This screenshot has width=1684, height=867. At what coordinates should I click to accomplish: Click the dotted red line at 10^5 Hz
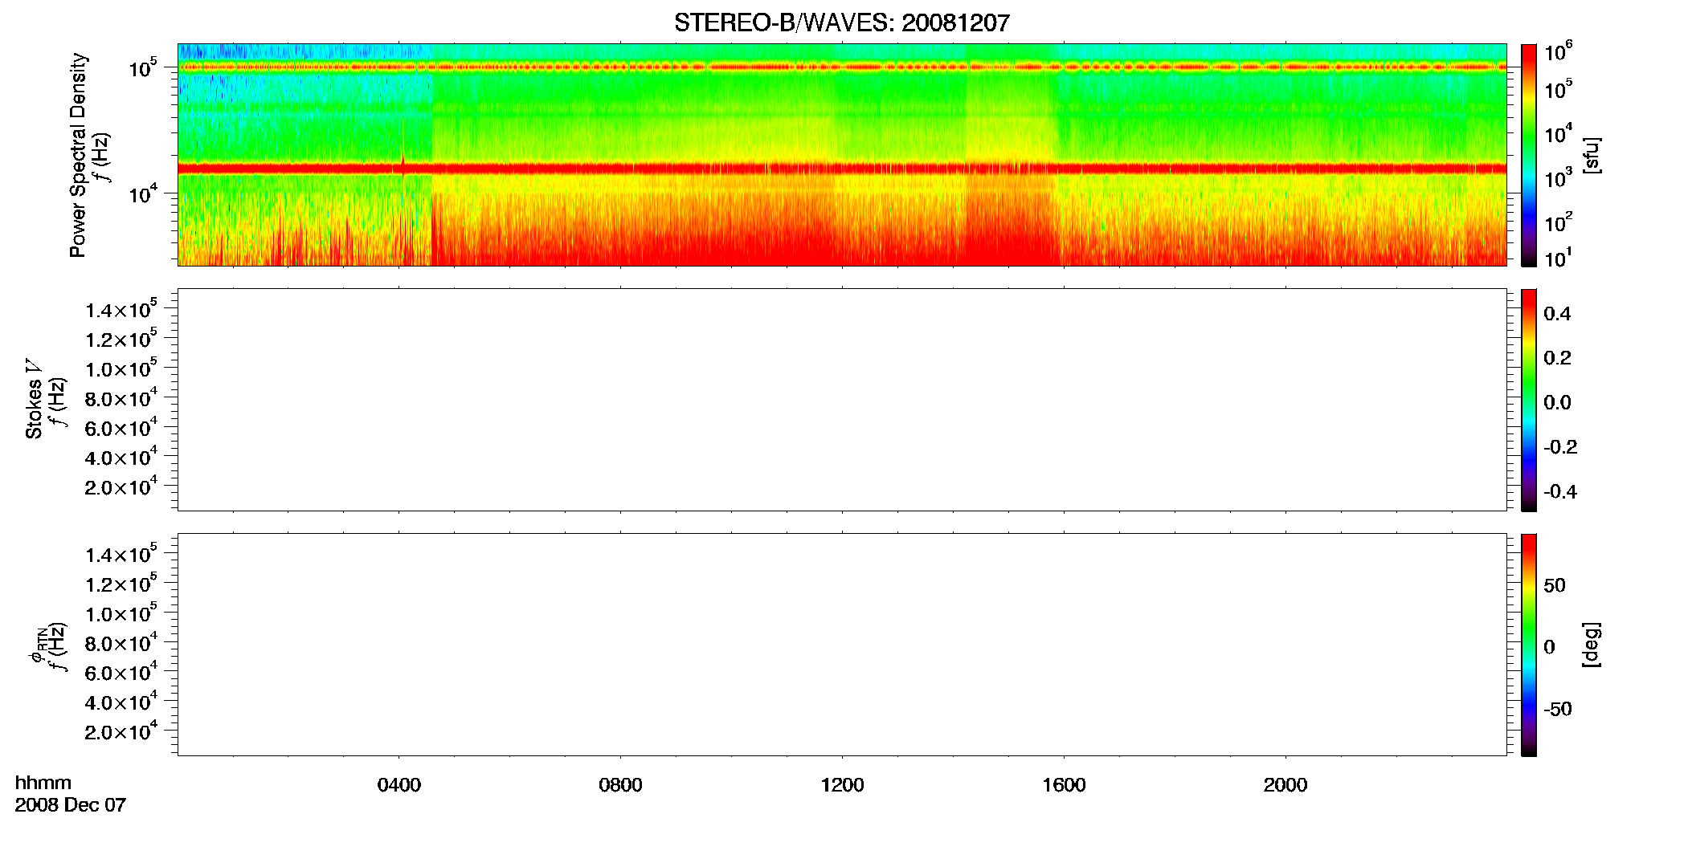tap(842, 67)
